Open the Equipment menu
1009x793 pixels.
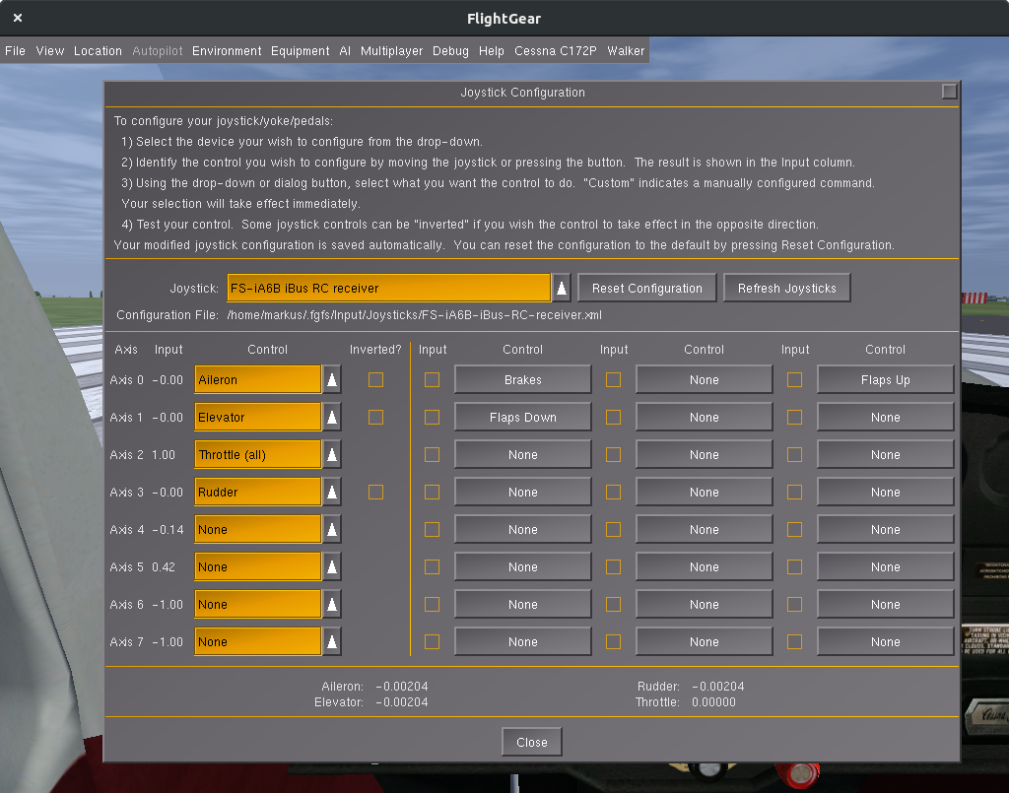(x=300, y=50)
